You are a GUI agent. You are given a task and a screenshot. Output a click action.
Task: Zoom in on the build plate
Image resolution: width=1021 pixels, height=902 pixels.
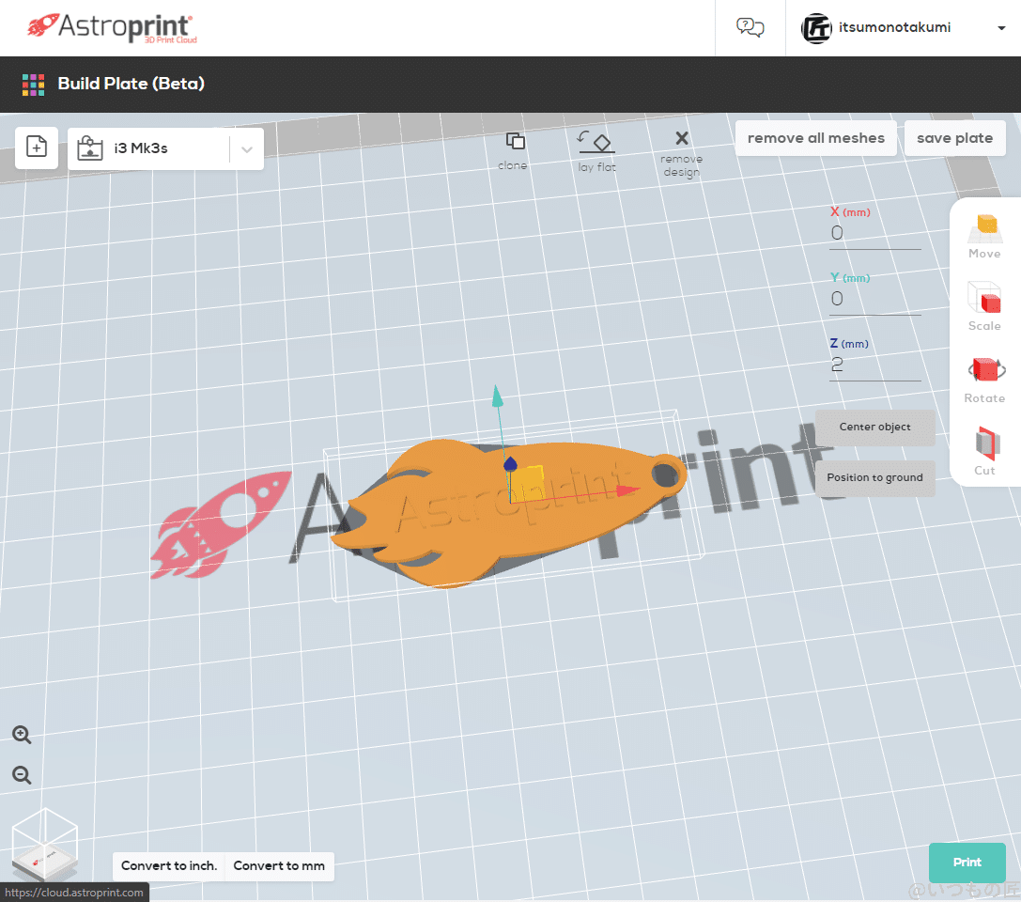click(x=22, y=735)
